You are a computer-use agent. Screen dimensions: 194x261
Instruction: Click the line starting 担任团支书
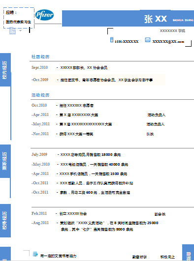[106, 80]
